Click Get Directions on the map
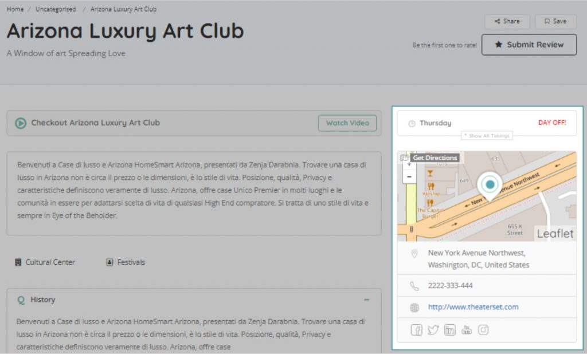 pos(435,158)
